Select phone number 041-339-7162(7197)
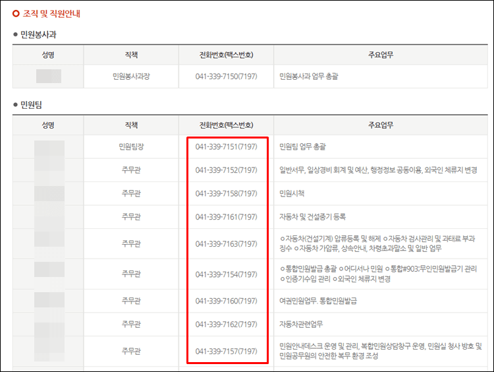Viewport: 494px width, 372px height. [x=226, y=325]
